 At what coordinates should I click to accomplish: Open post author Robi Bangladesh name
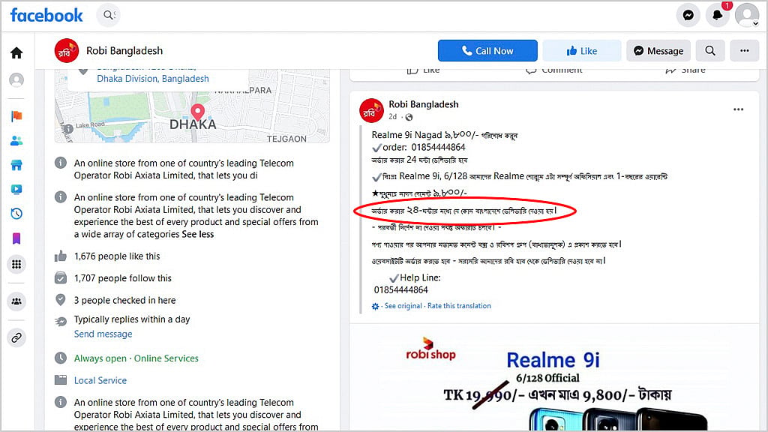coord(424,104)
